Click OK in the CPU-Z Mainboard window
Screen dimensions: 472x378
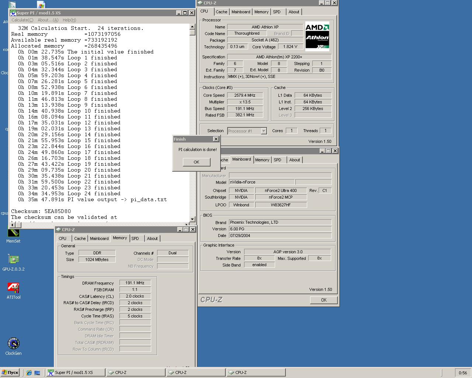click(x=324, y=300)
